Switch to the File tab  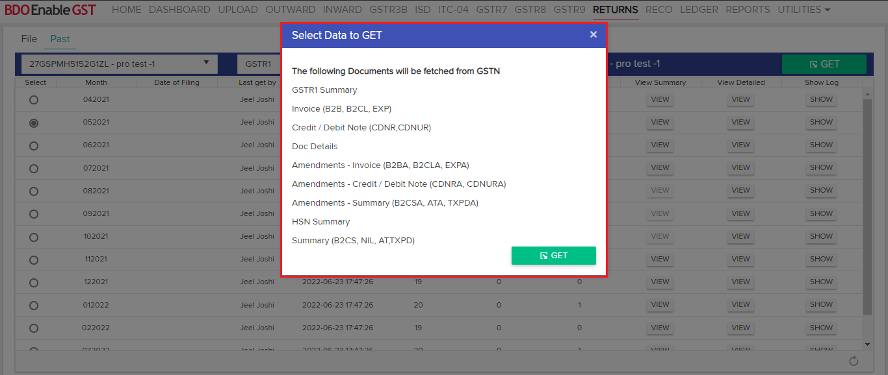[29, 39]
